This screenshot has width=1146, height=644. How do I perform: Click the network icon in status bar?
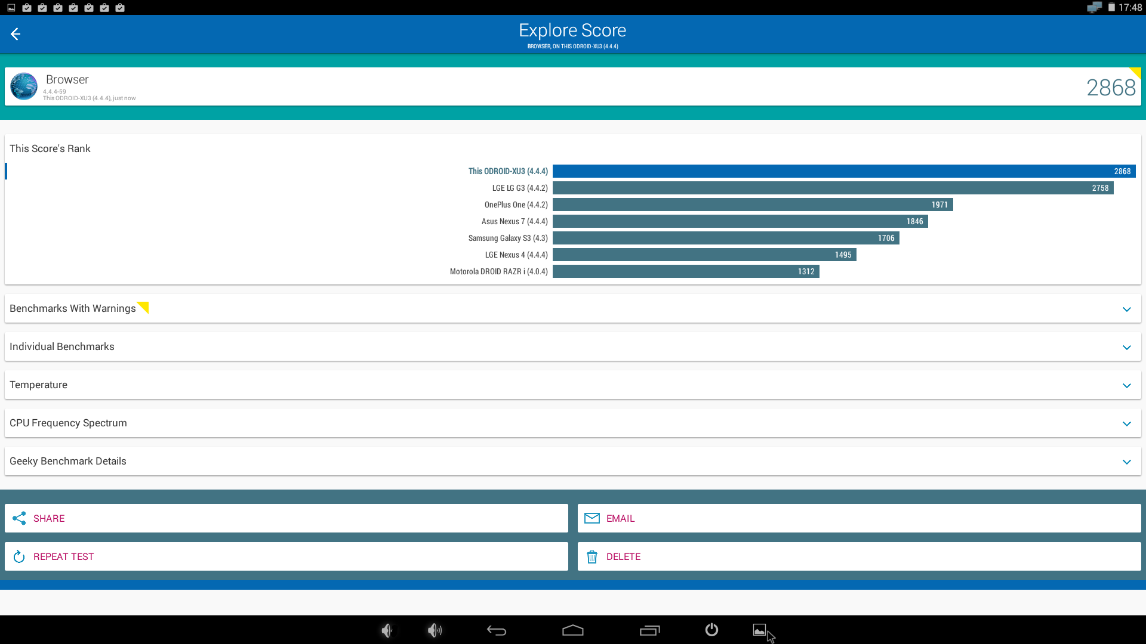[x=1094, y=8]
